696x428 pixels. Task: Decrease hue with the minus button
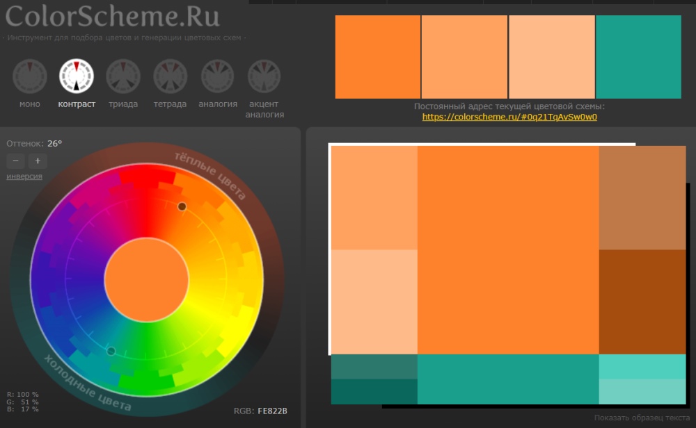tap(16, 161)
